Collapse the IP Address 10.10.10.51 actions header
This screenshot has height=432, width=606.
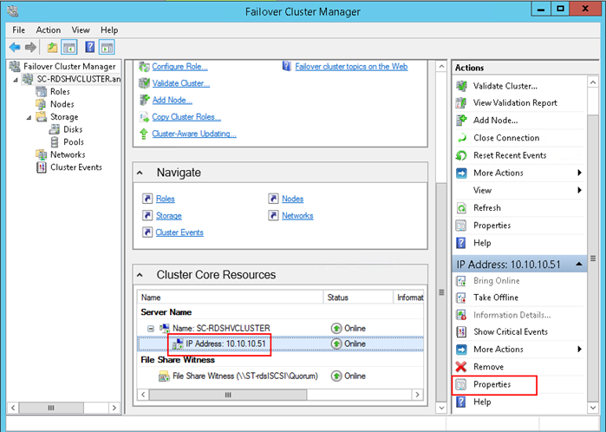point(579,265)
